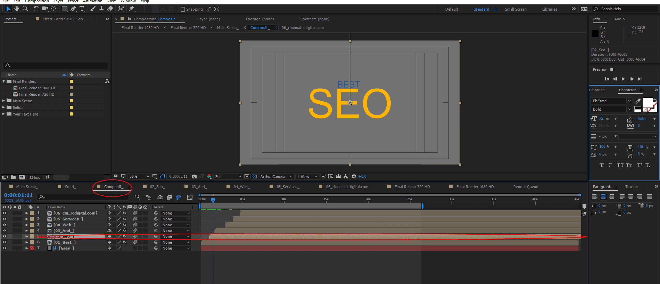Click the 32 bpc color depth button
This screenshot has width=660, height=284.
(35, 178)
